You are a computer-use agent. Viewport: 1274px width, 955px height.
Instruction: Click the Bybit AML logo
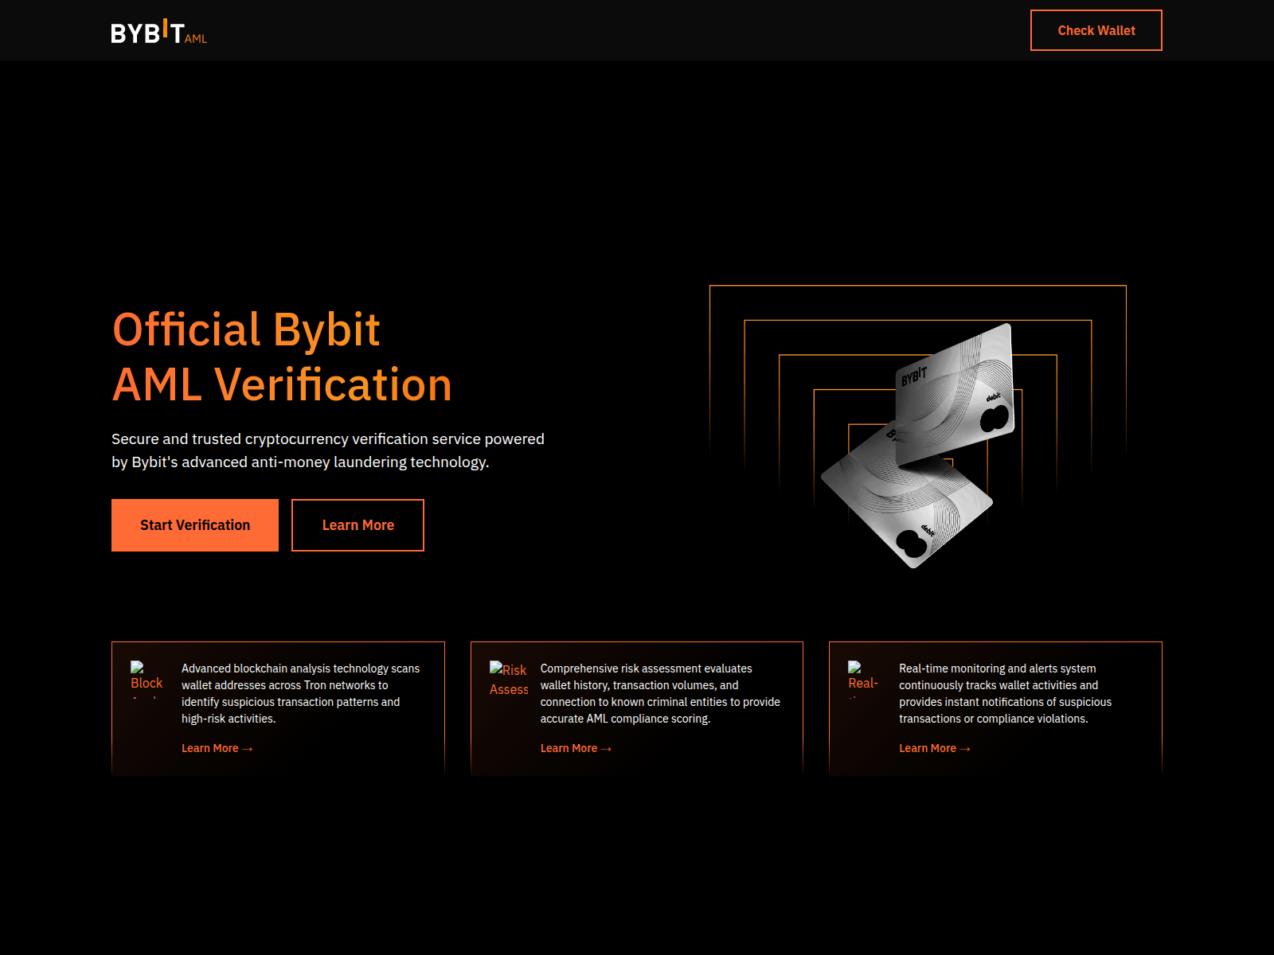click(158, 31)
